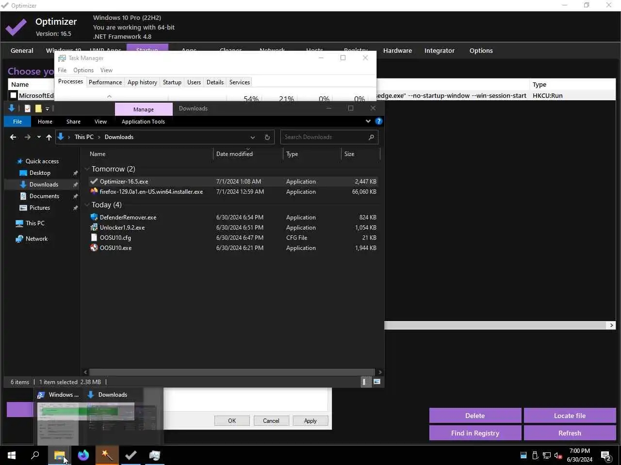Open Optimizer checkmark icon on taskbar
Image resolution: width=621 pixels, height=465 pixels.
pyautogui.click(x=131, y=455)
